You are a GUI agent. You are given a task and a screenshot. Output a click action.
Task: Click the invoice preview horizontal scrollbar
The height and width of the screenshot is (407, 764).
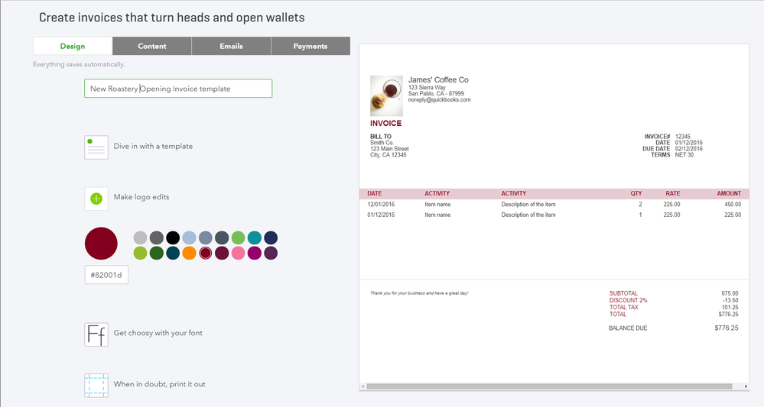[x=551, y=386]
